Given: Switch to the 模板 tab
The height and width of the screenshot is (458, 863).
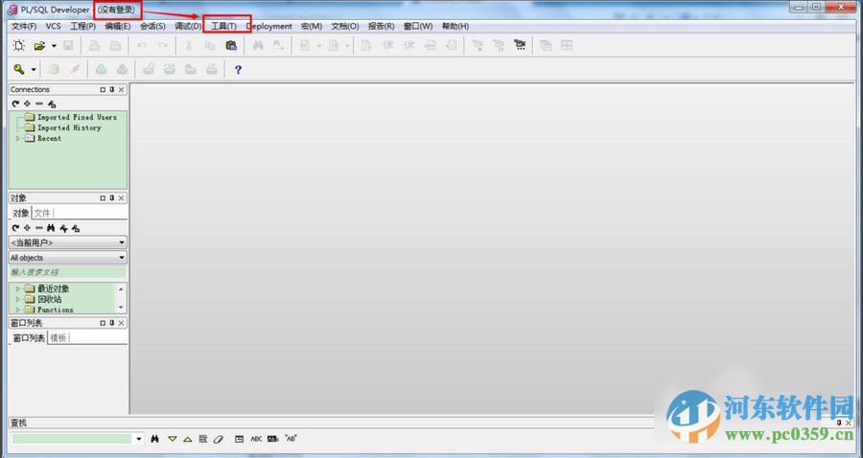Looking at the screenshot, I should [x=58, y=338].
